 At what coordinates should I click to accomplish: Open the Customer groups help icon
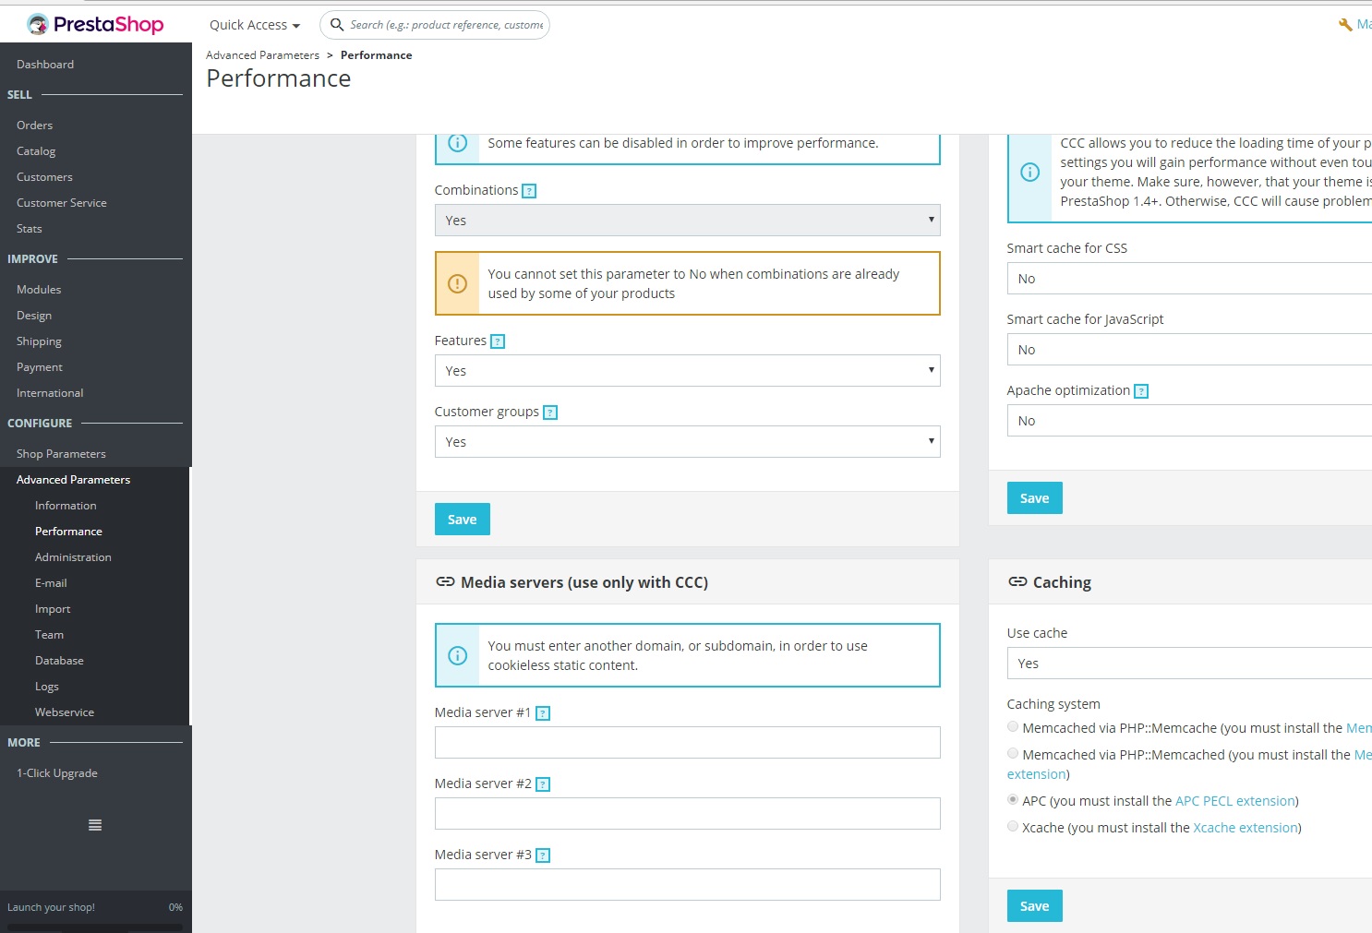coord(550,413)
